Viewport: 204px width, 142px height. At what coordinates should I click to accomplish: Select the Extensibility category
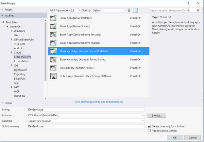21,61
